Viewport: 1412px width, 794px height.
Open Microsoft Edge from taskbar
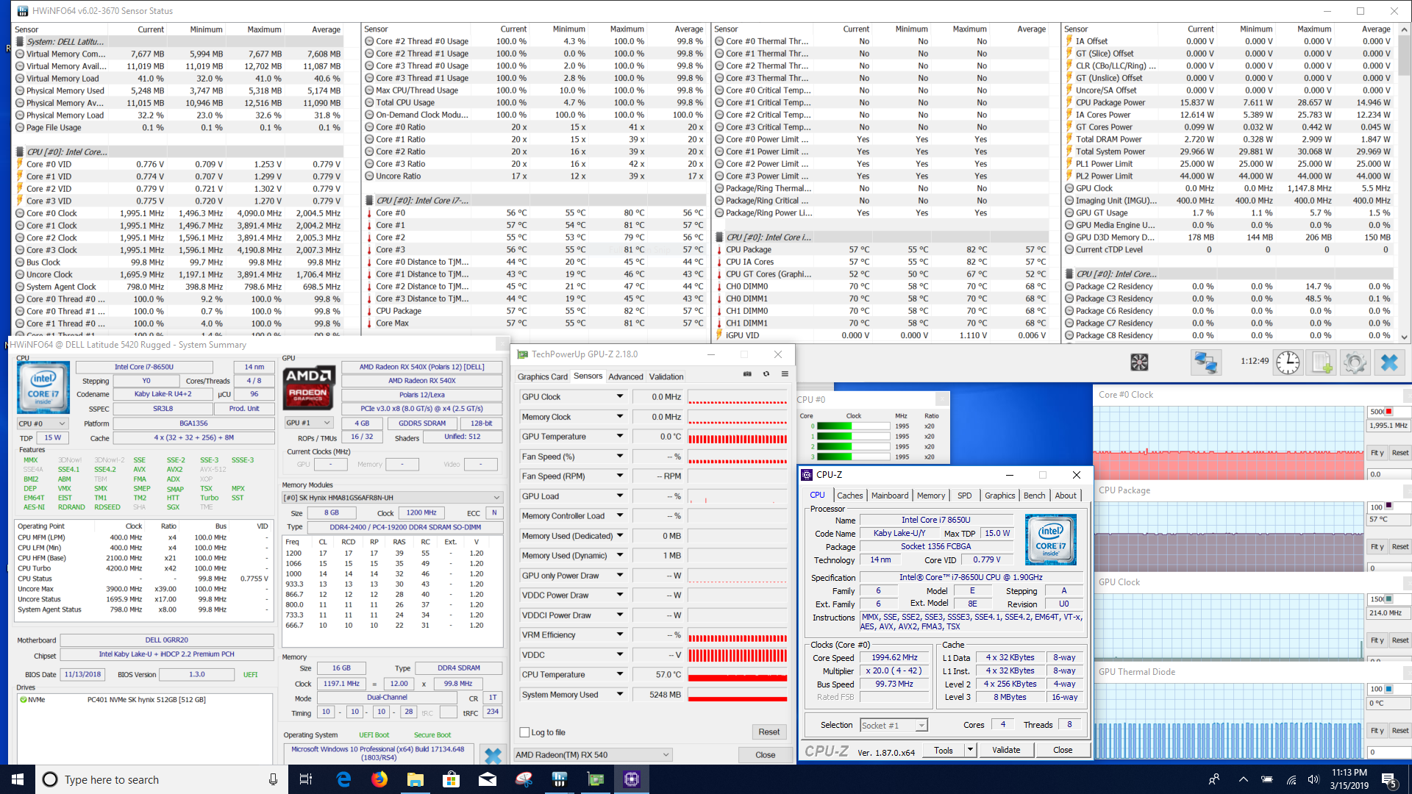343,779
